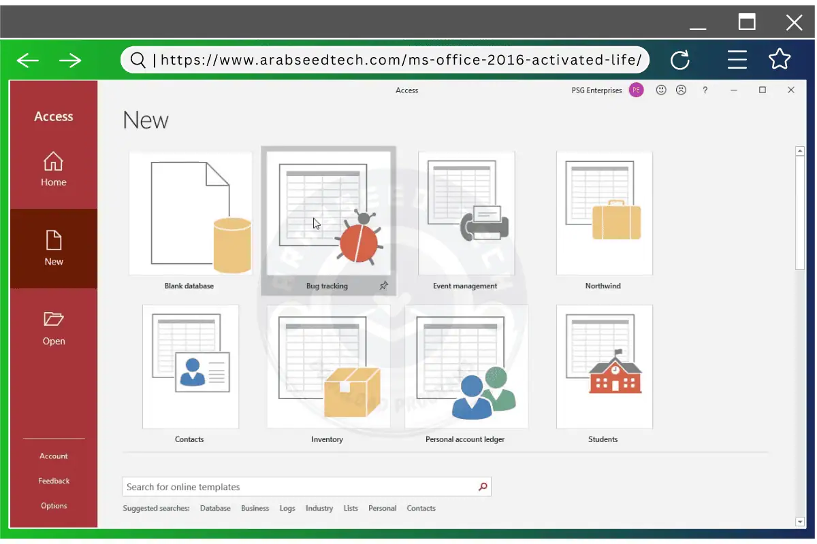Click the browser reload icon
817x544 pixels.
[679, 61]
